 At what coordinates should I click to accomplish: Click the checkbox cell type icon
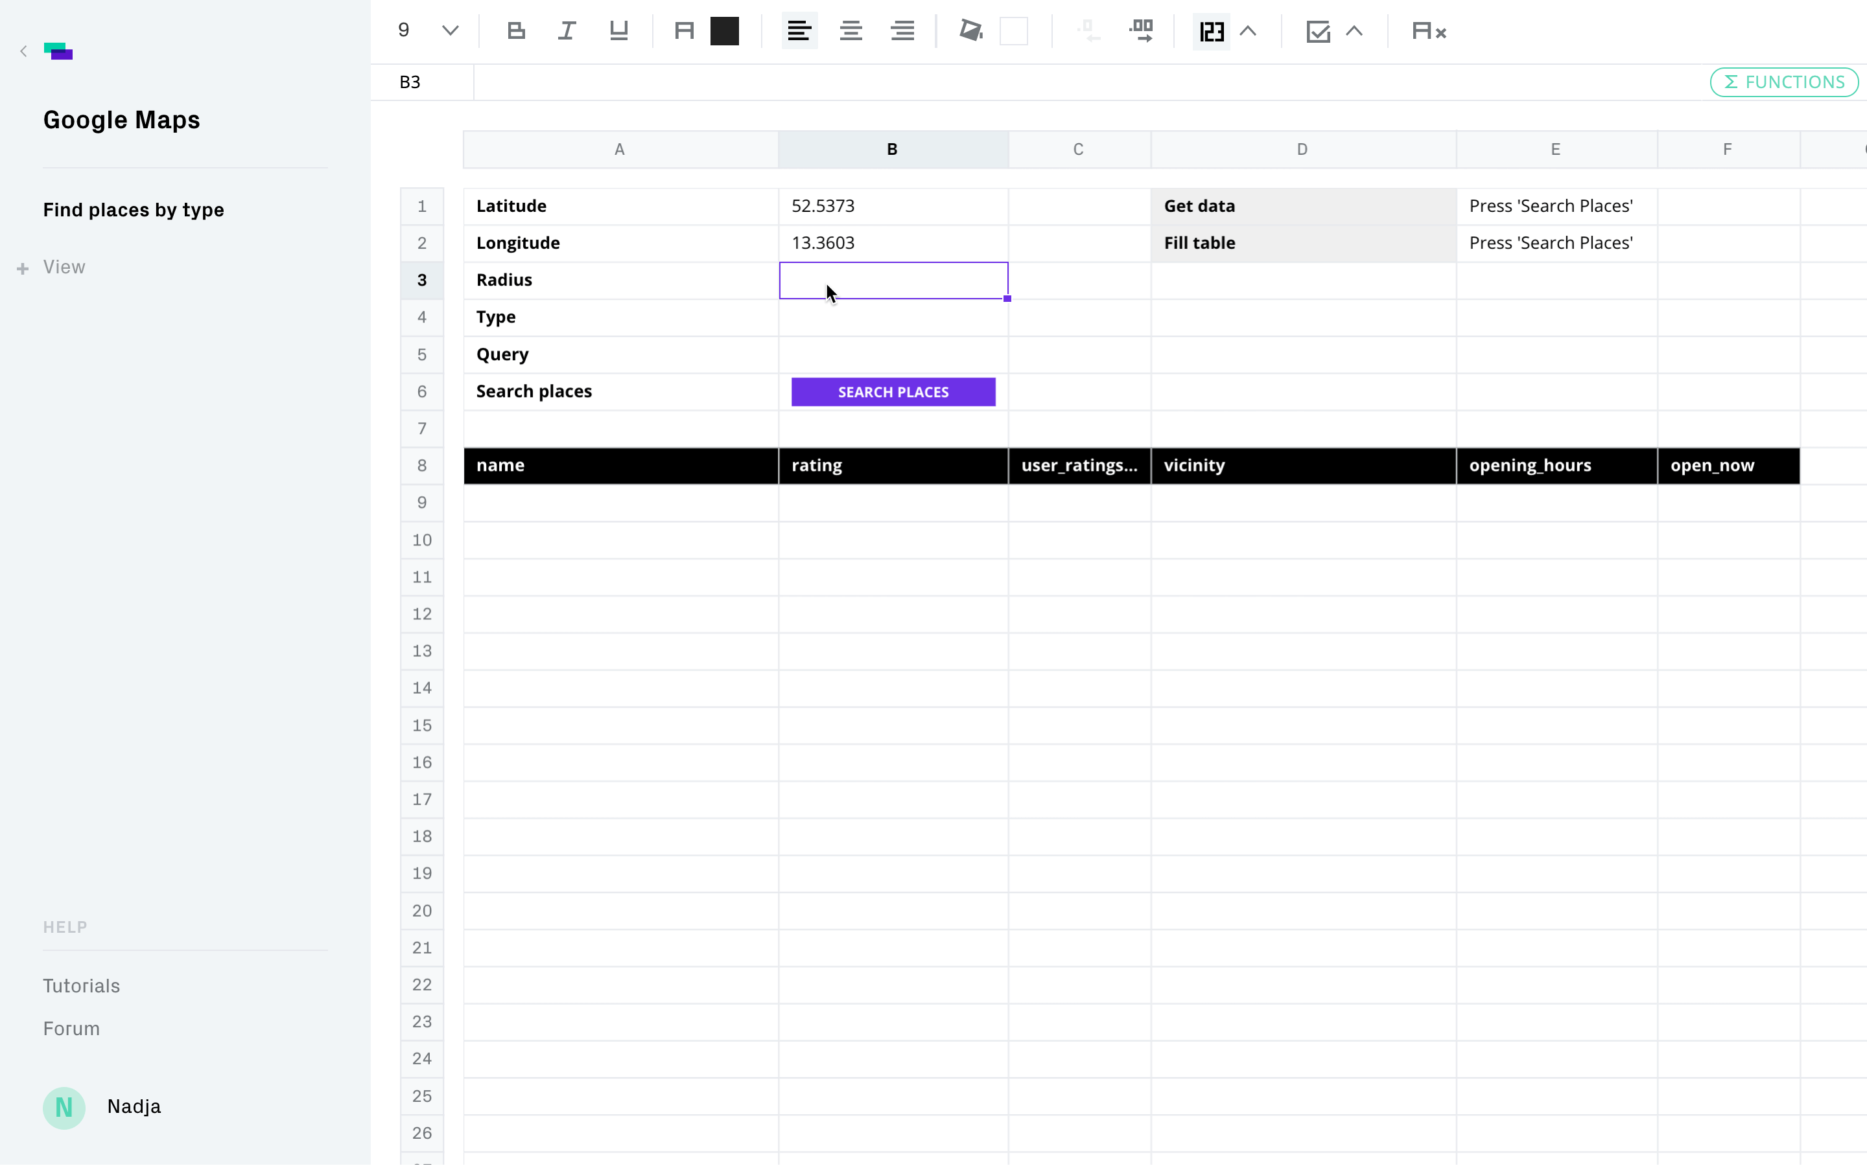coord(1318,32)
